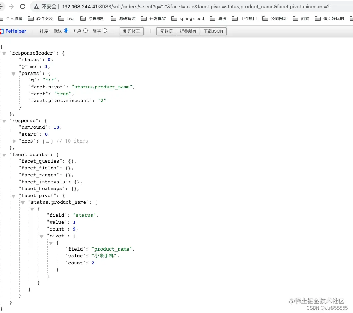Open the 开发框架 bookmark folder
353x313 pixels.
[x=154, y=18]
